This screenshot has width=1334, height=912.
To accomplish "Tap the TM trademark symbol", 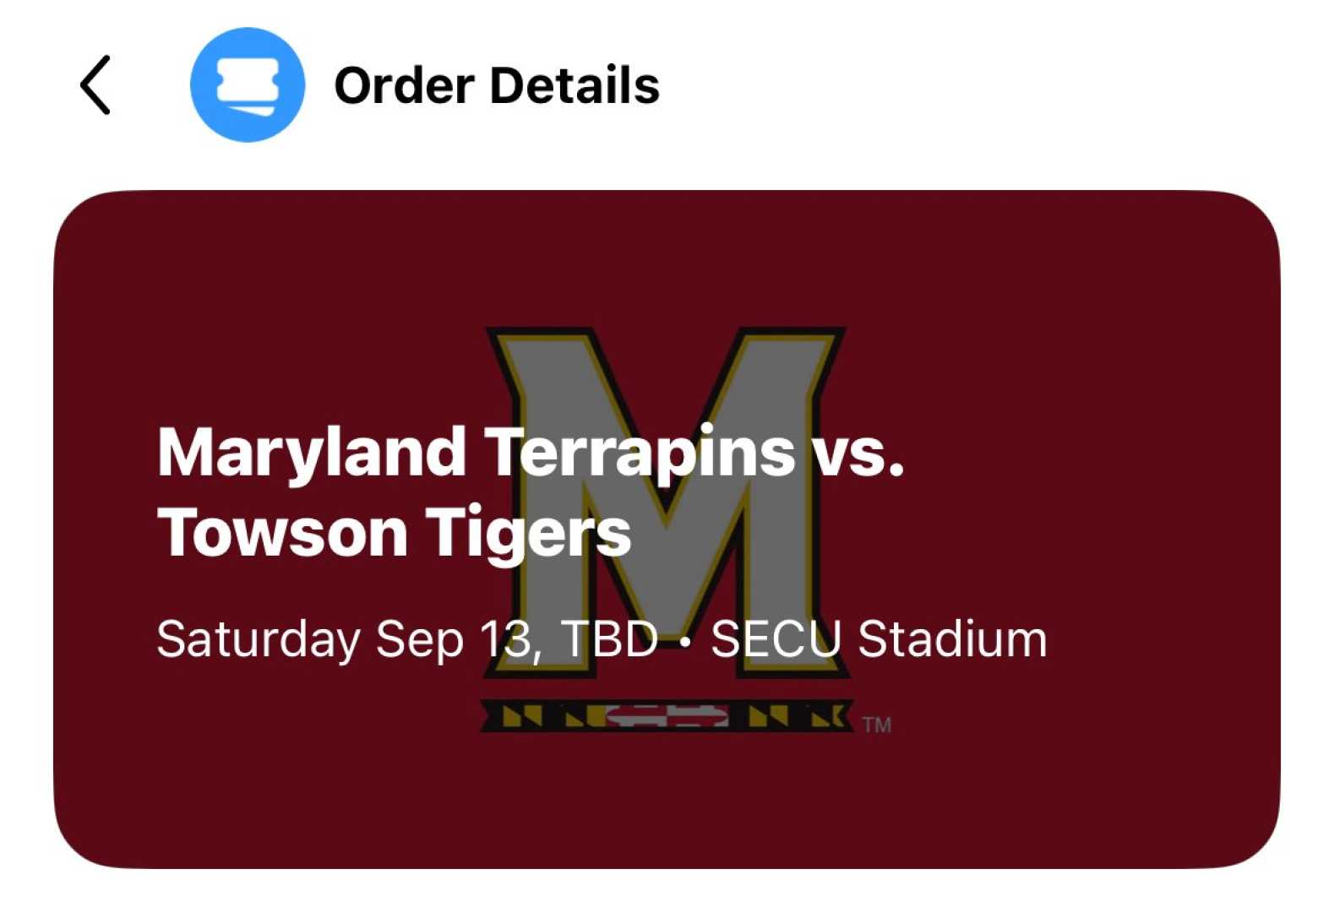I will click(x=877, y=724).
